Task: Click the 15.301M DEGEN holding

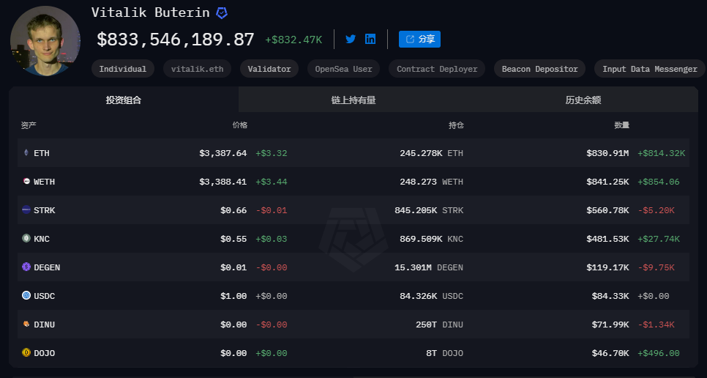Action: point(429,267)
